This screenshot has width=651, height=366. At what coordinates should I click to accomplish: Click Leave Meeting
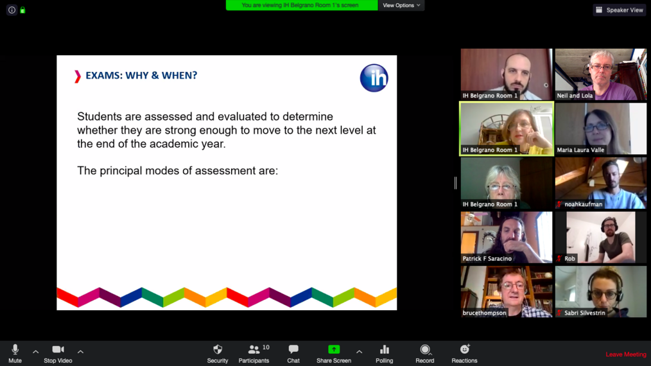pos(626,354)
